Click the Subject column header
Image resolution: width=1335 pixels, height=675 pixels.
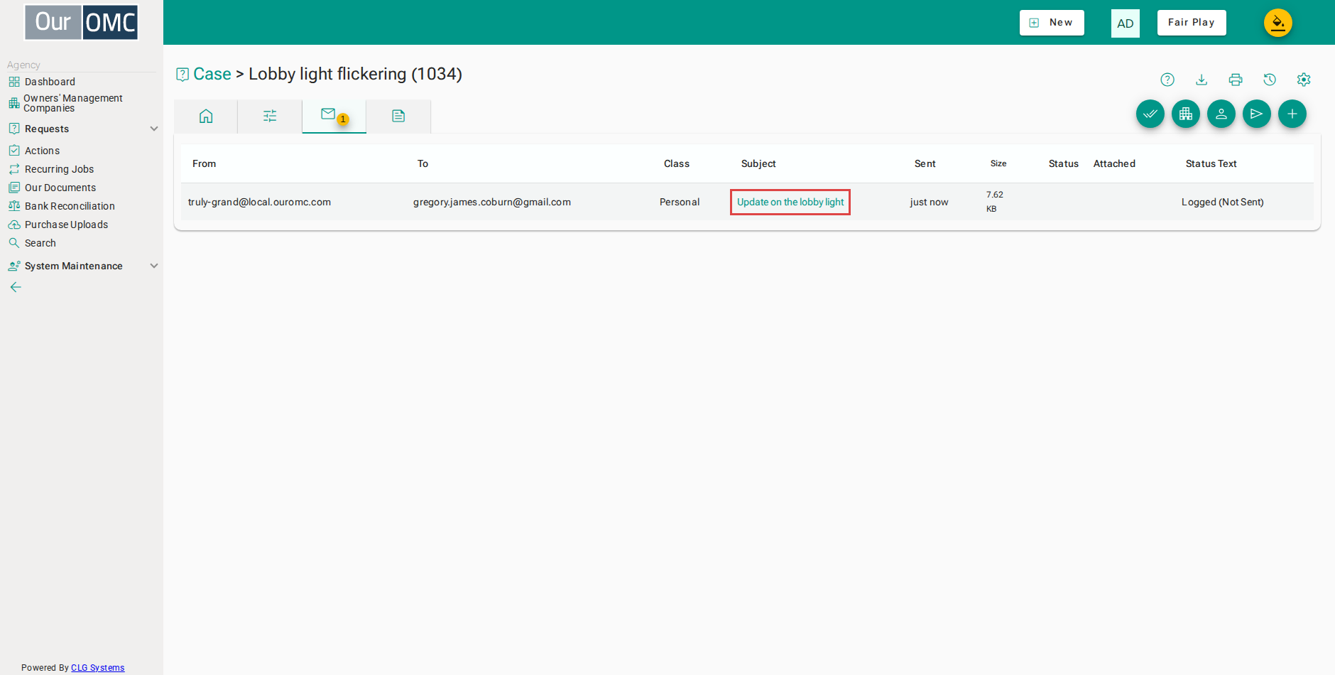point(758,163)
